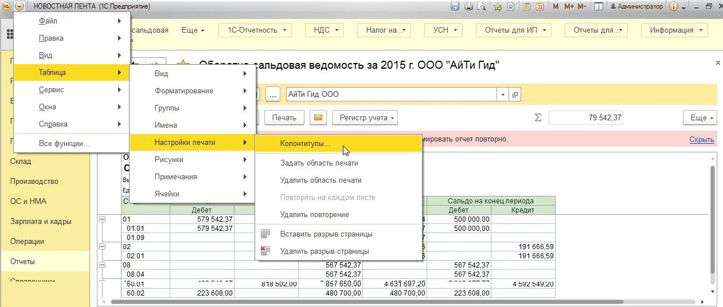The image size is (723, 307).
Task: Open the calculator icon
Action: pyautogui.click(x=526, y=6)
